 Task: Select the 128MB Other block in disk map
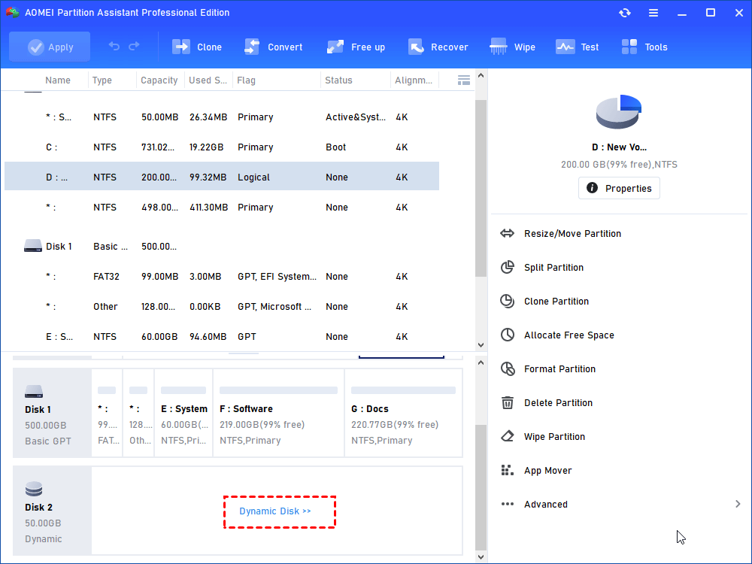[138, 413]
